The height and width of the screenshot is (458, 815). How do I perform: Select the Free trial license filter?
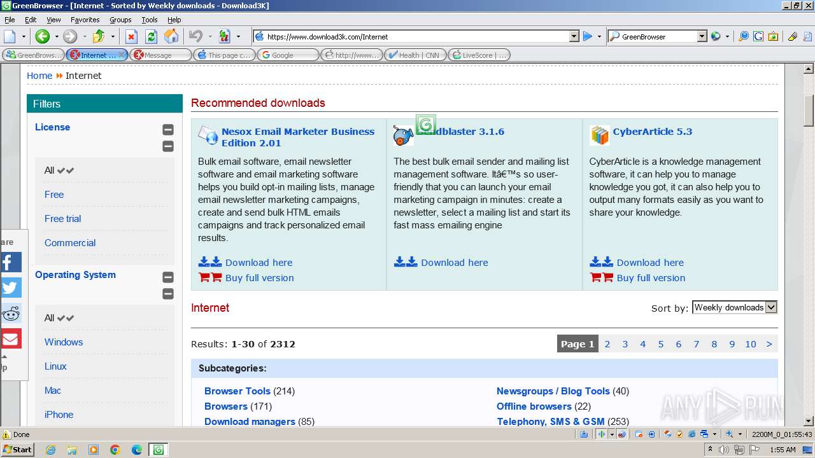click(63, 219)
